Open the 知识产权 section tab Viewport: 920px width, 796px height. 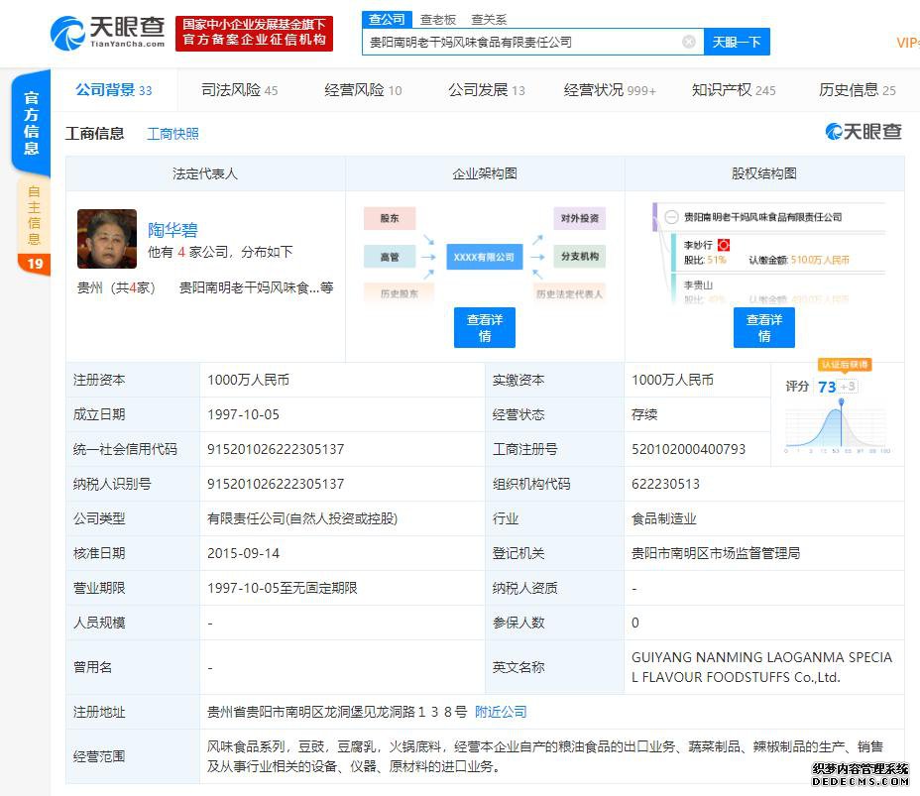734,90
